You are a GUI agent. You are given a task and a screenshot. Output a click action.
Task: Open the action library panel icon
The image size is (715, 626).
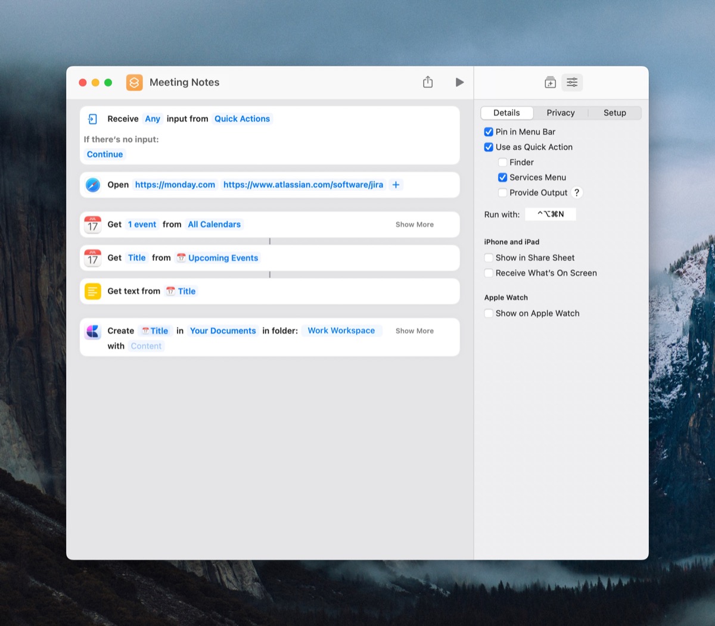[x=550, y=82]
